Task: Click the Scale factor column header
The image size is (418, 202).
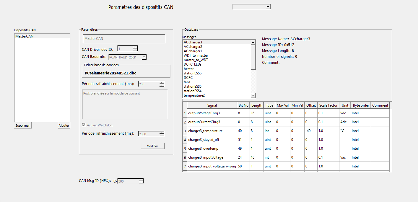Action: tap(328, 105)
